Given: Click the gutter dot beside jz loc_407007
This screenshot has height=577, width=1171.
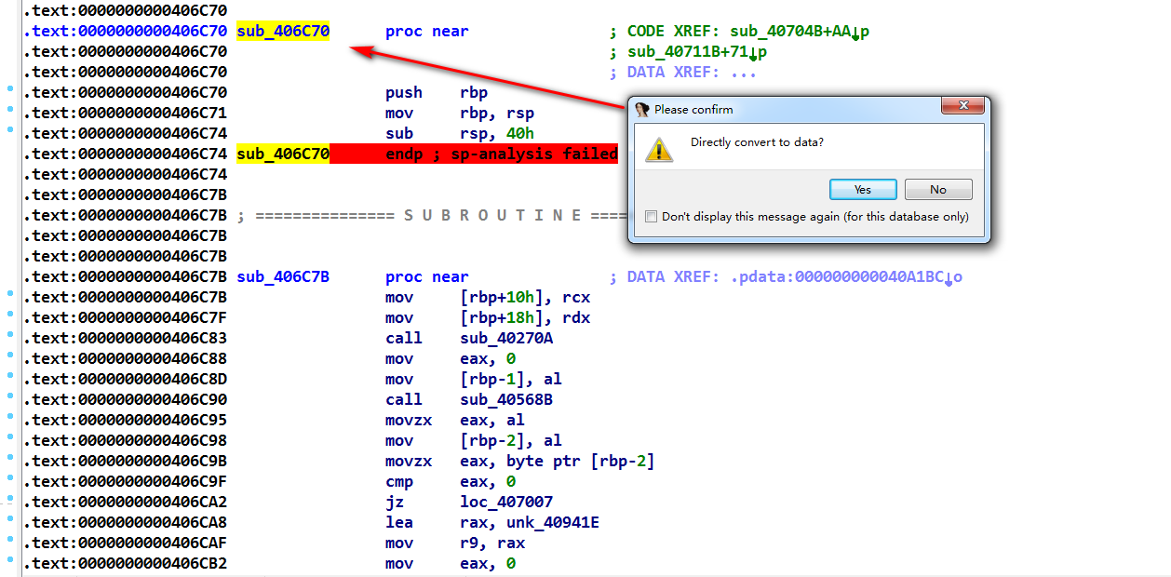Looking at the screenshot, I should pyautogui.click(x=10, y=499).
